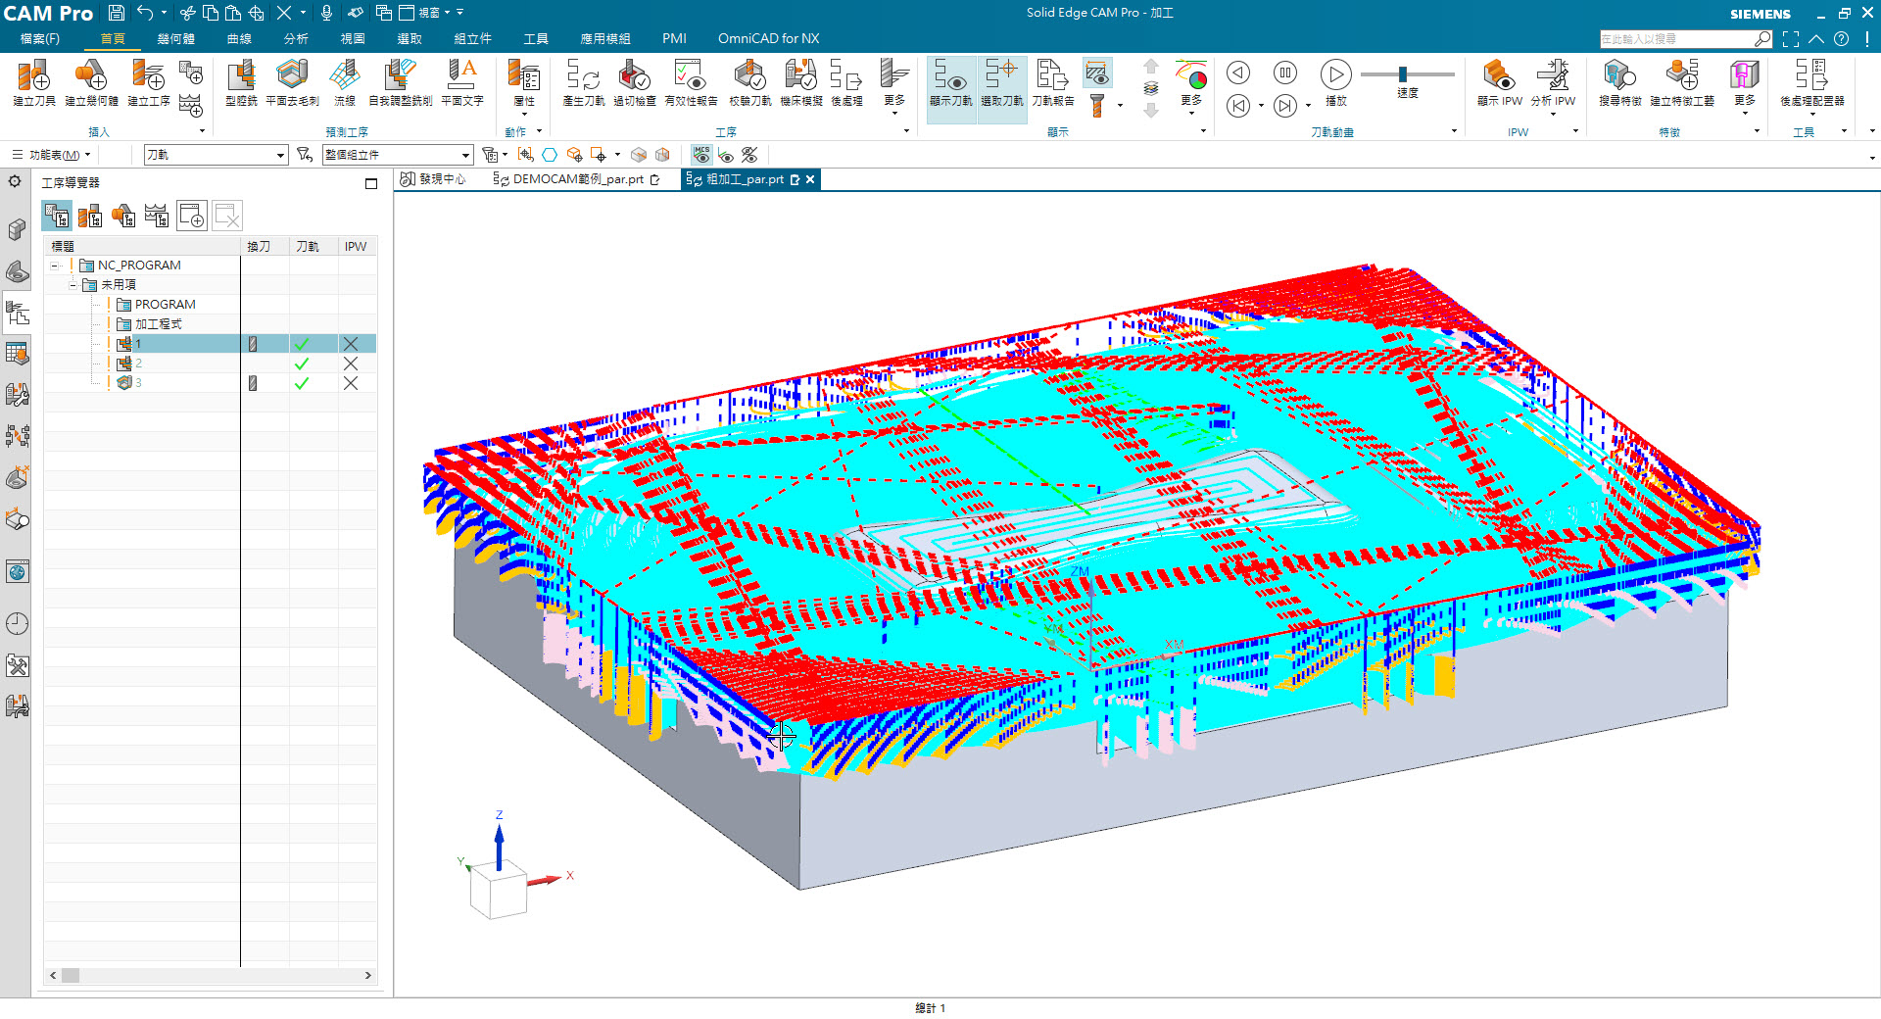Pause the tool path animation
Viewport: 1881px width, 1019px height.
[x=1285, y=73]
